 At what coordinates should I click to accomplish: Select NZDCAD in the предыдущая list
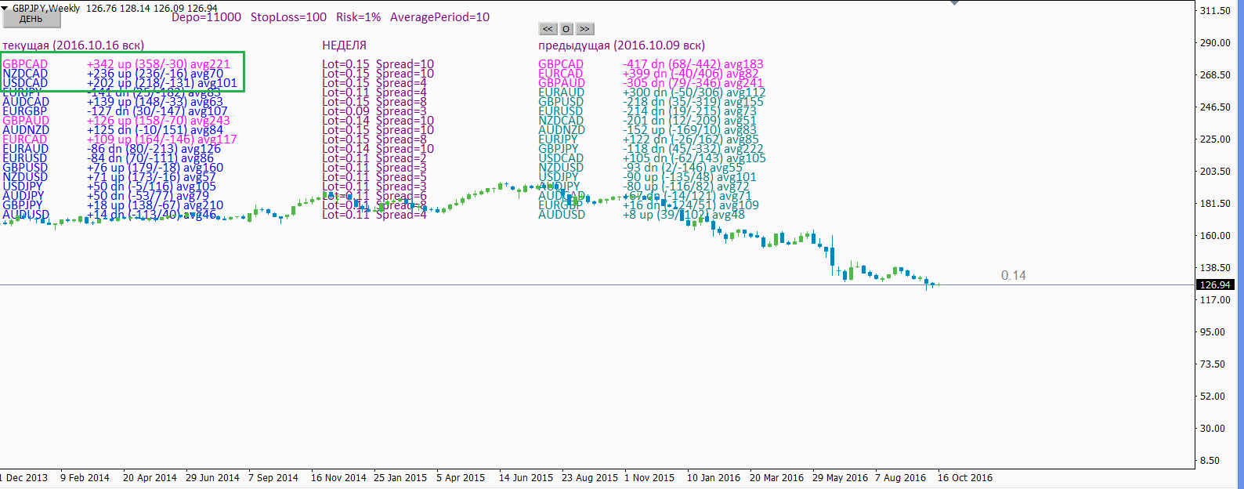pyautogui.click(x=561, y=121)
